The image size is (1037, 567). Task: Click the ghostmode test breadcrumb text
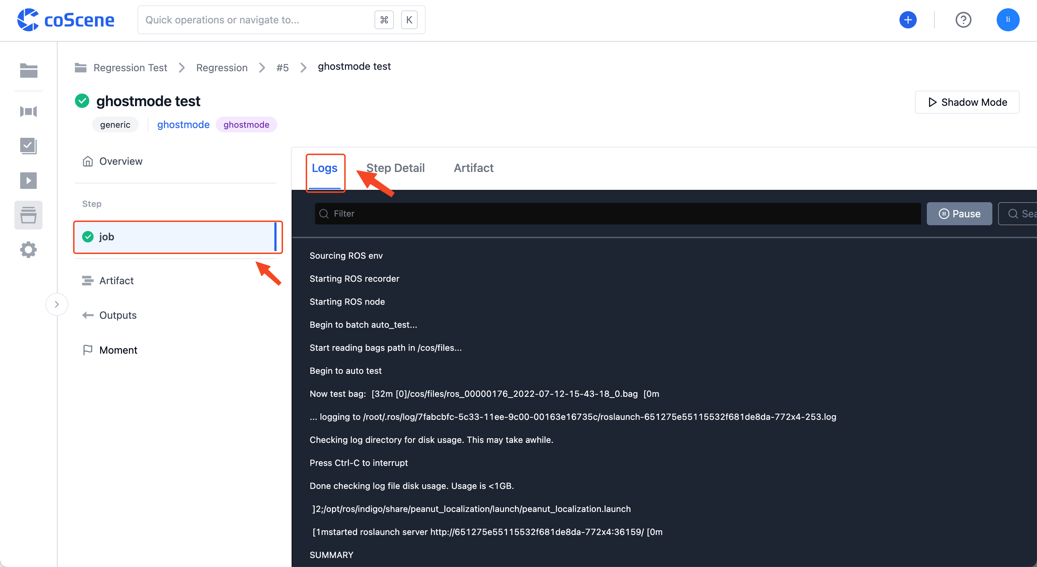(354, 66)
